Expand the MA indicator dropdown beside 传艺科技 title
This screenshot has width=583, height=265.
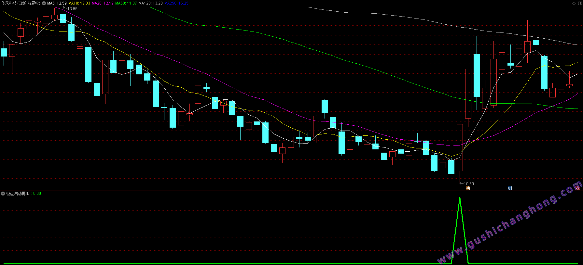click(x=44, y=3)
